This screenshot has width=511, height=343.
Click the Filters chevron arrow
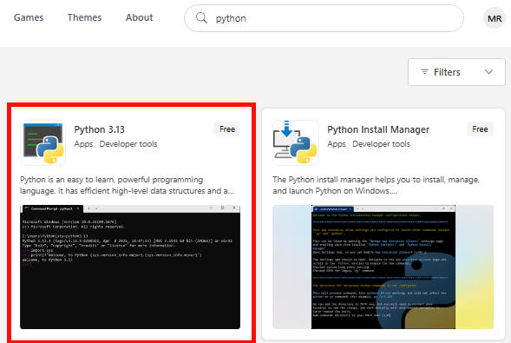pos(488,72)
